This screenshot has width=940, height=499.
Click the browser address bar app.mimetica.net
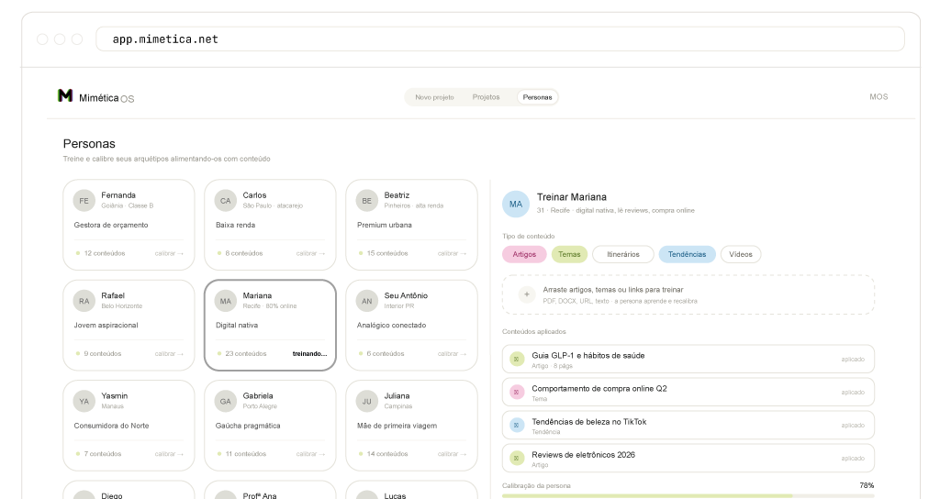500,39
